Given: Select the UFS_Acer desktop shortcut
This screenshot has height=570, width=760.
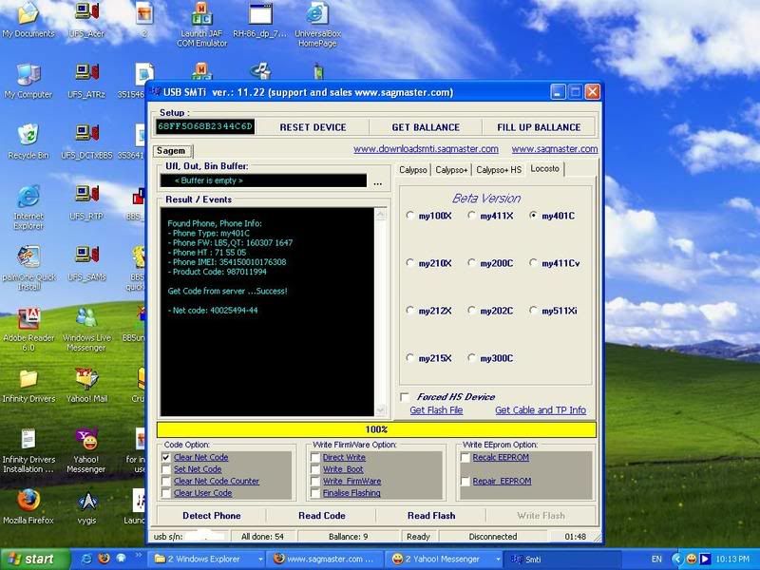Looking at the screenshot, I should (86, 19).
